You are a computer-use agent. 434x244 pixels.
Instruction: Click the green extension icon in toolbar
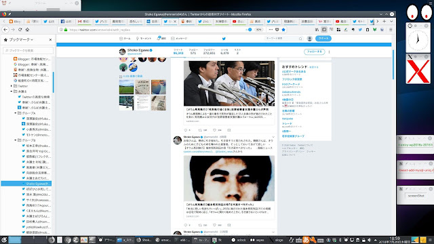pos(374,30)
